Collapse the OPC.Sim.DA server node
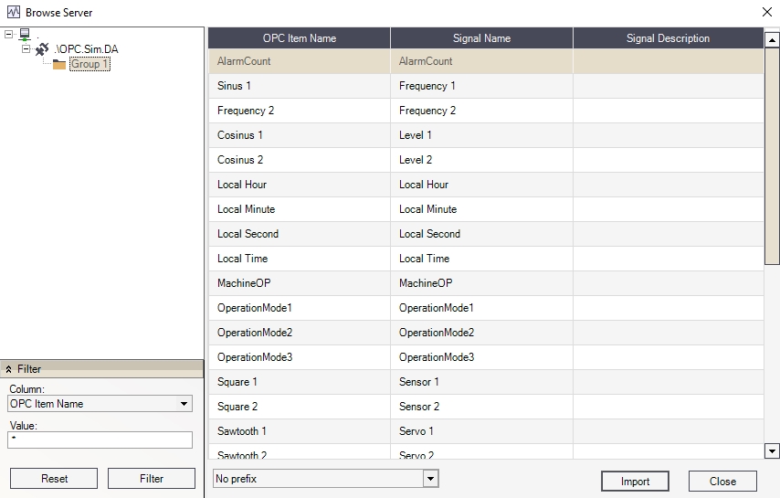Screen dimensions: 780x498 [26, 49]
